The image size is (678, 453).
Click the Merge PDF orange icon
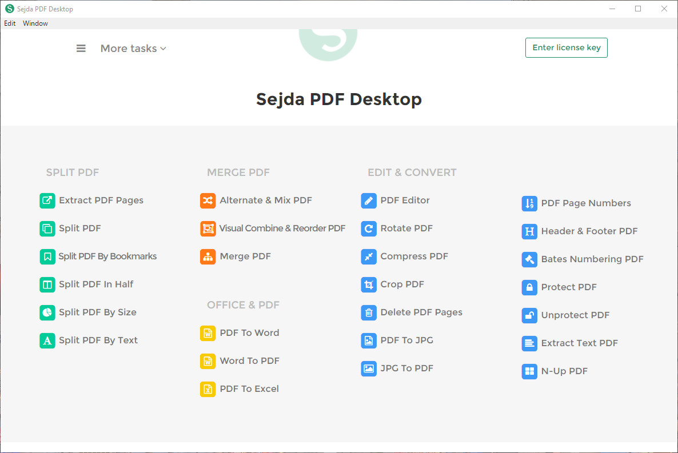coord(208,256)
